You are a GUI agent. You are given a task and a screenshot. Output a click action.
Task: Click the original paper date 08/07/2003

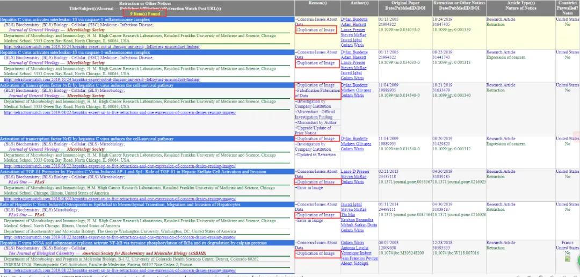pyautogui.click(x=389, y=243)
